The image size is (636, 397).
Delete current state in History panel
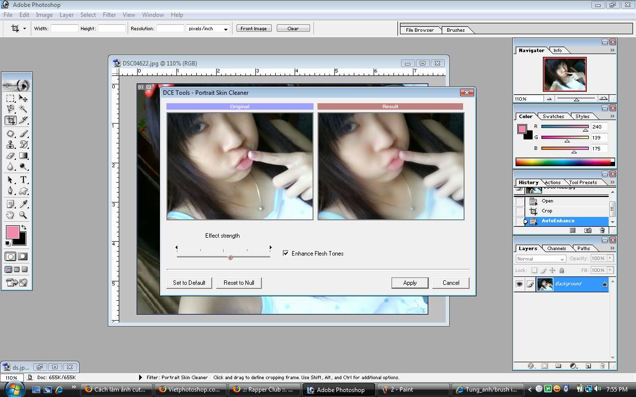(602, 230)
